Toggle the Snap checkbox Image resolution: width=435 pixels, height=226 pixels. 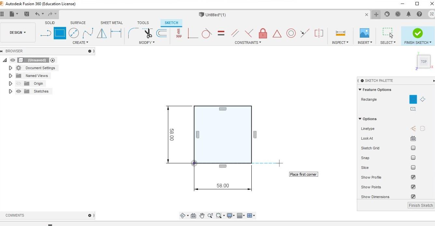(x=413, y=158)
